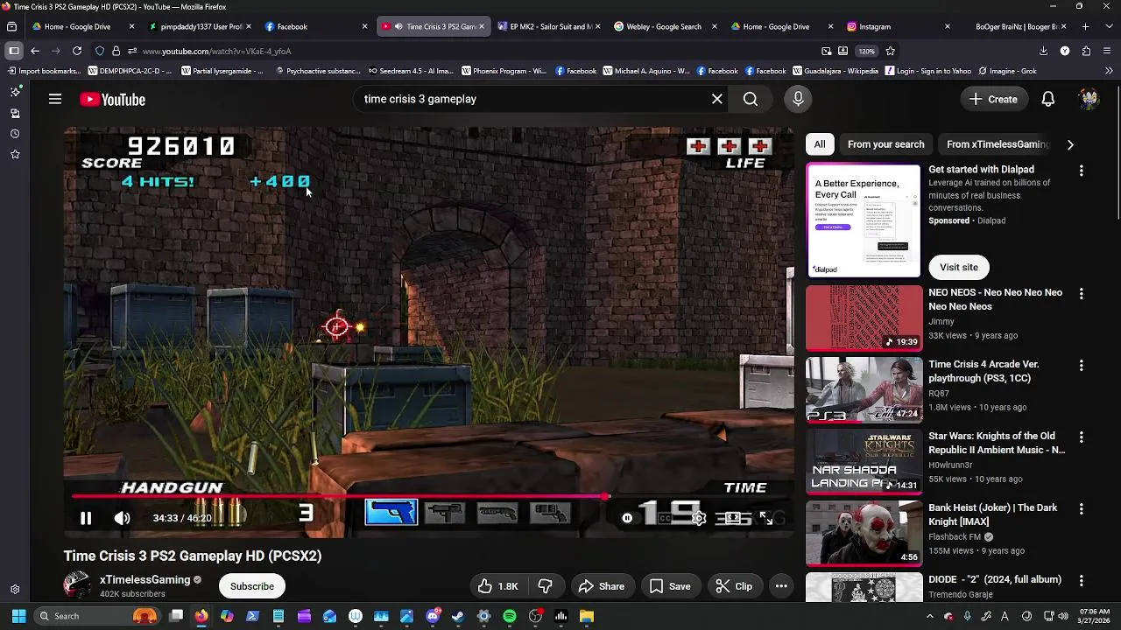Open options for Time Crisis 4 video

point(1081,365)
